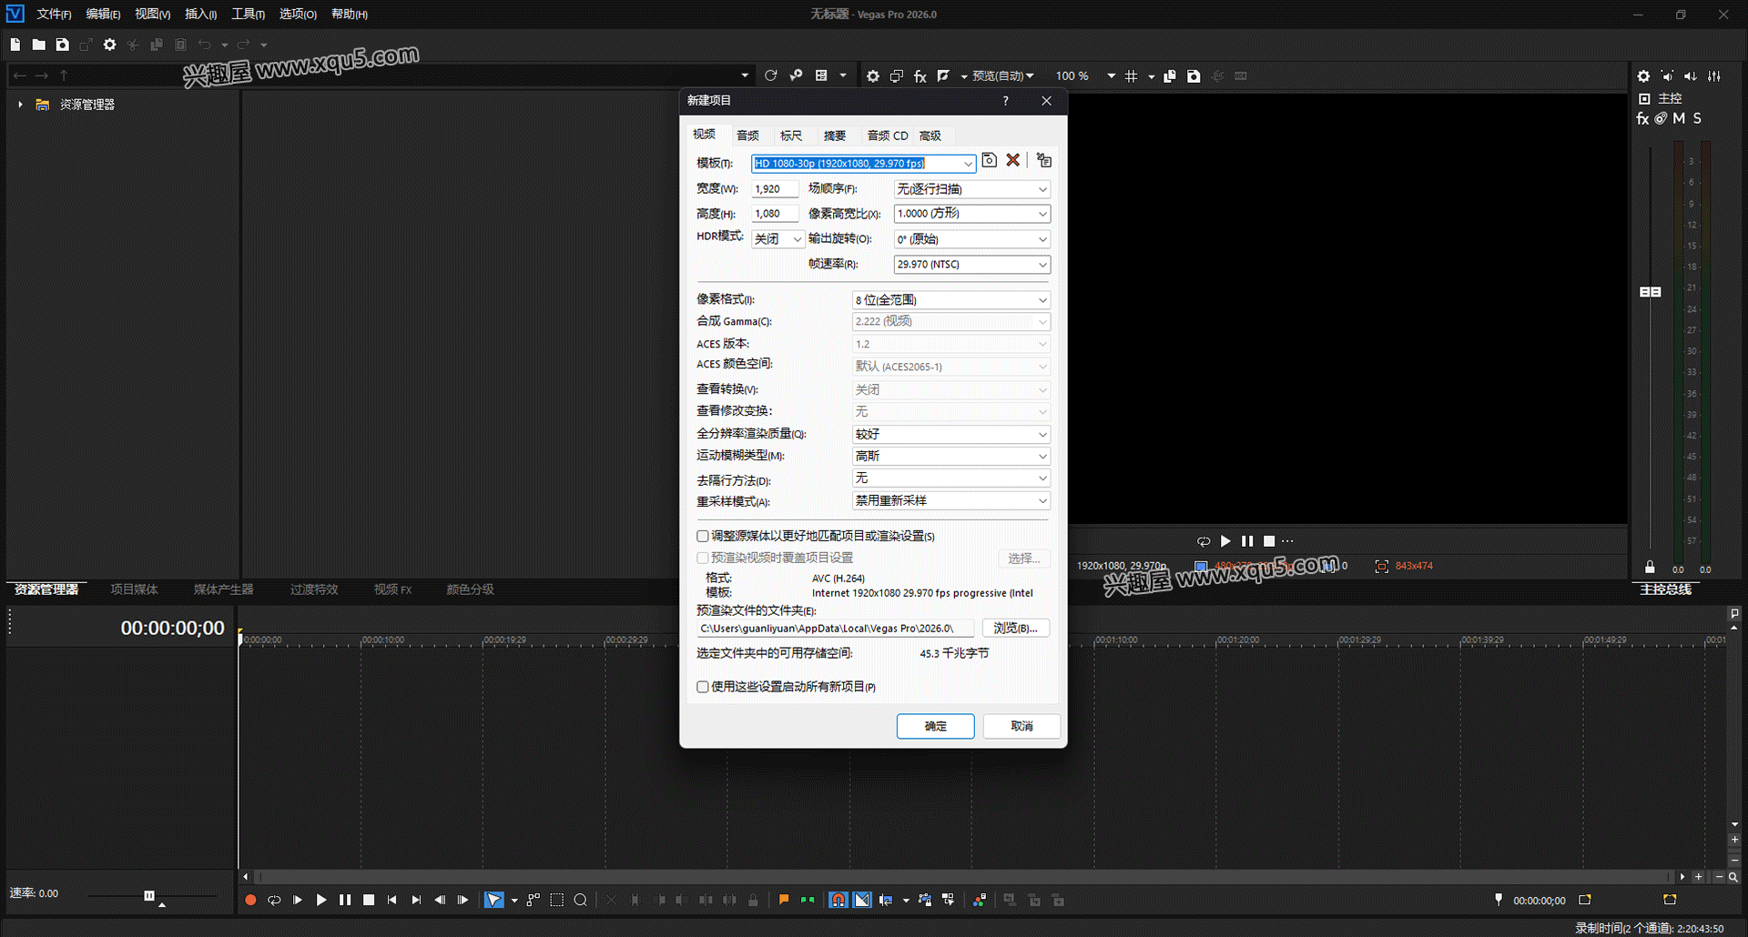The width and height of the screenshot is (1748, 937).
Task: Open the 摘要 tab
Action: (835, 136)
